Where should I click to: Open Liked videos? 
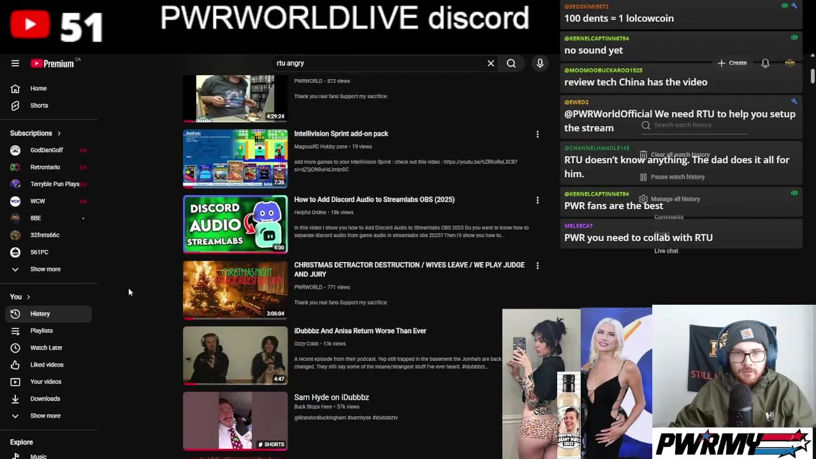click(46, 365)
